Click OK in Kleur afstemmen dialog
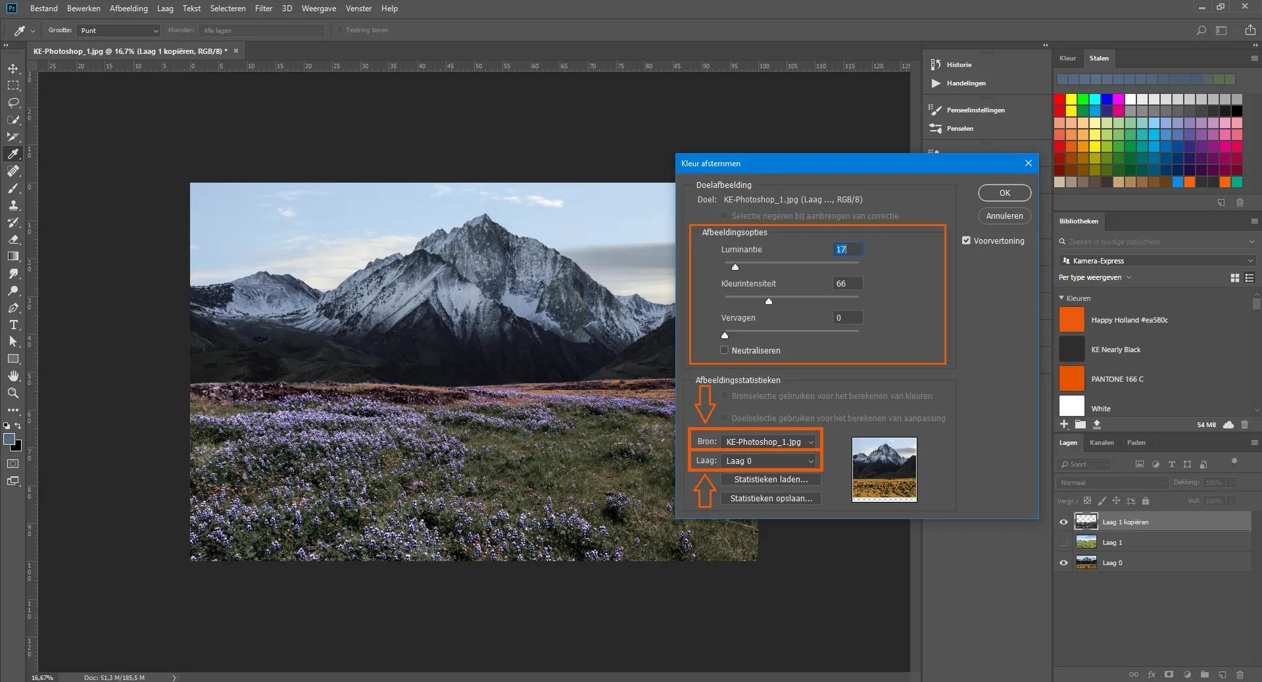The height and width of the screenshot is (682, 1262). tap(1004, 193)
